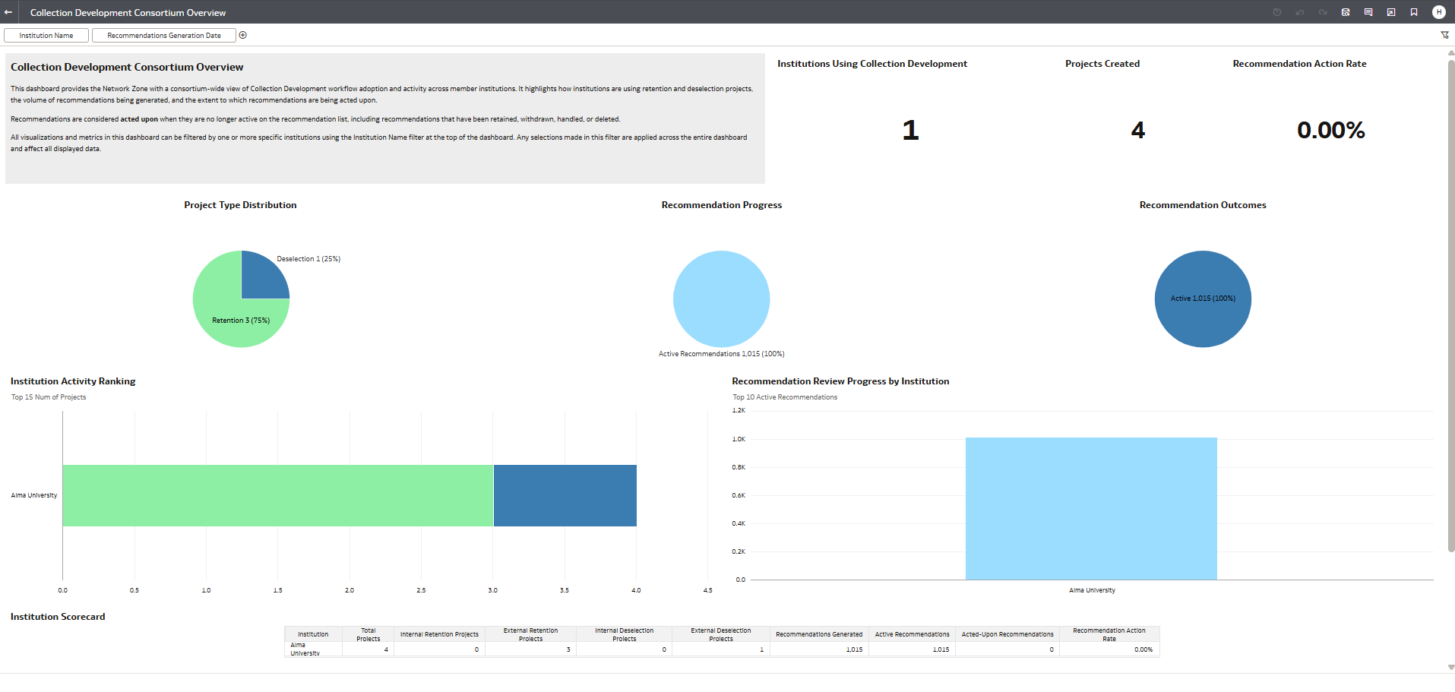1455x692 pixels.
Task: Click the Active Recommendations light-blue pie
Action: [722, 299]
